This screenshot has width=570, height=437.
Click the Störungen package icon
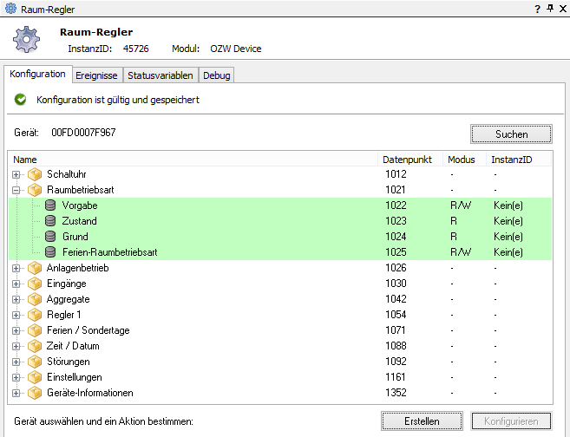pos(35,362)
